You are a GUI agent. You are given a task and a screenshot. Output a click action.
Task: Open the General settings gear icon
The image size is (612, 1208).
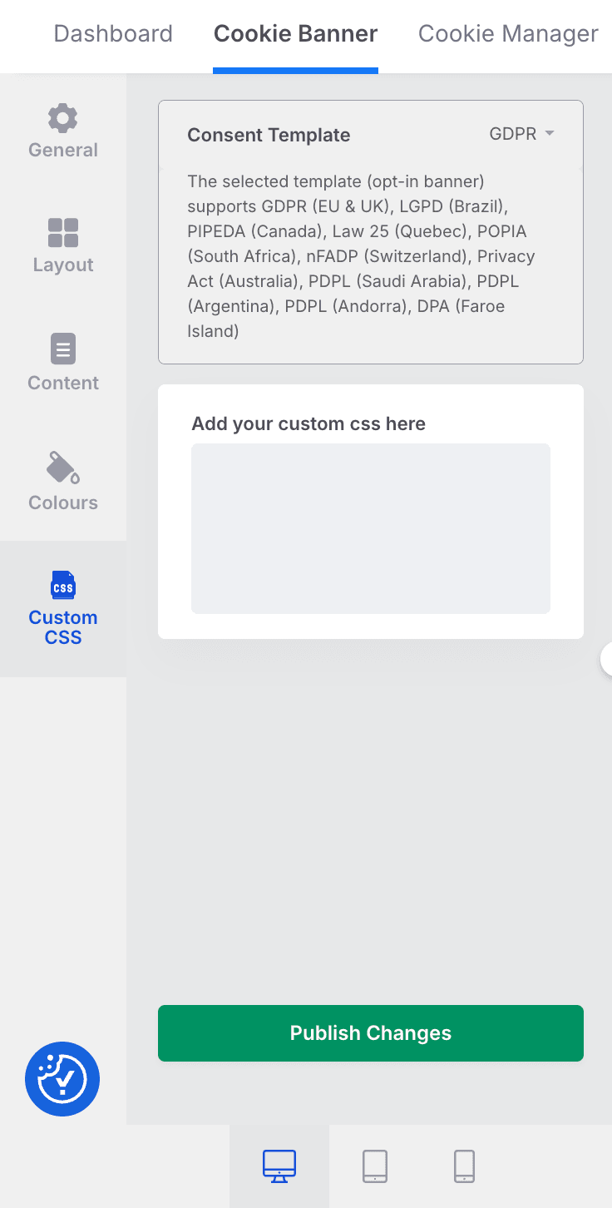(x=63, y=119)
